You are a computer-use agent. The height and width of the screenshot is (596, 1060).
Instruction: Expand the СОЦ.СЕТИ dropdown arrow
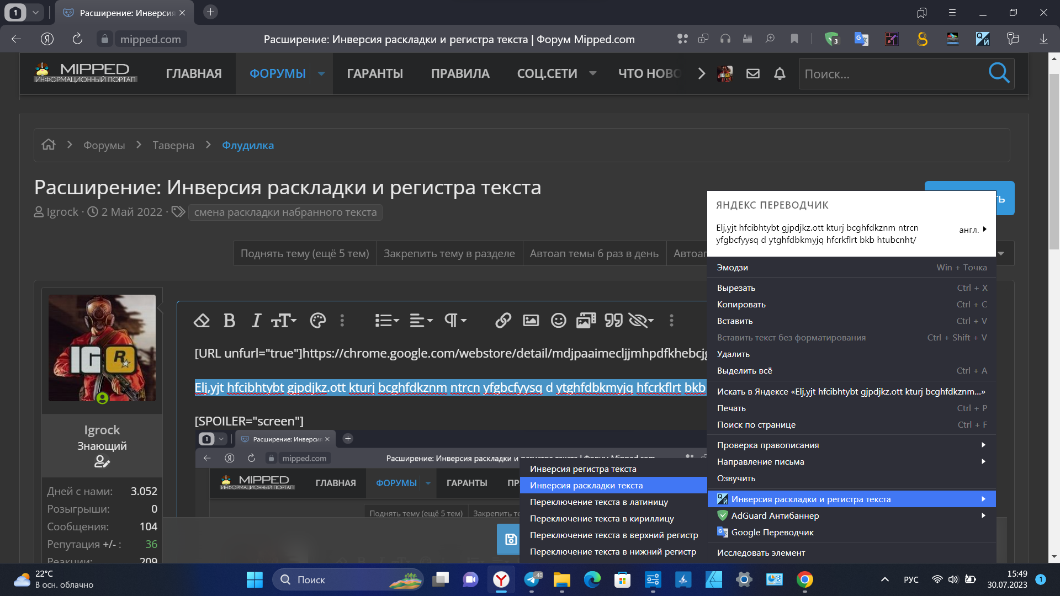(593, 73)
